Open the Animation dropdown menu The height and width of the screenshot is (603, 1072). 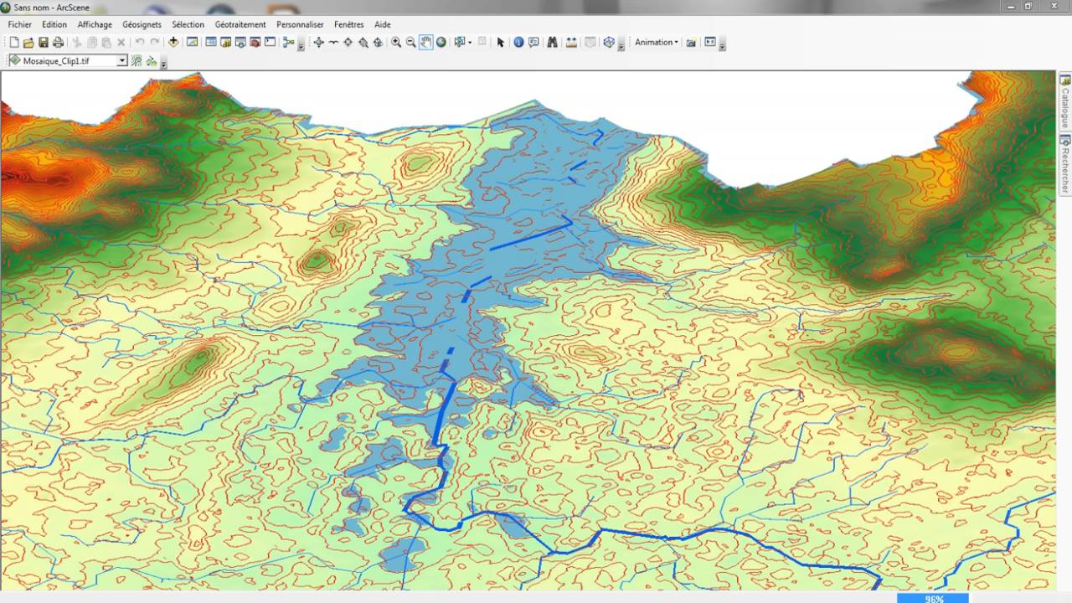click(x=657, y=42)
